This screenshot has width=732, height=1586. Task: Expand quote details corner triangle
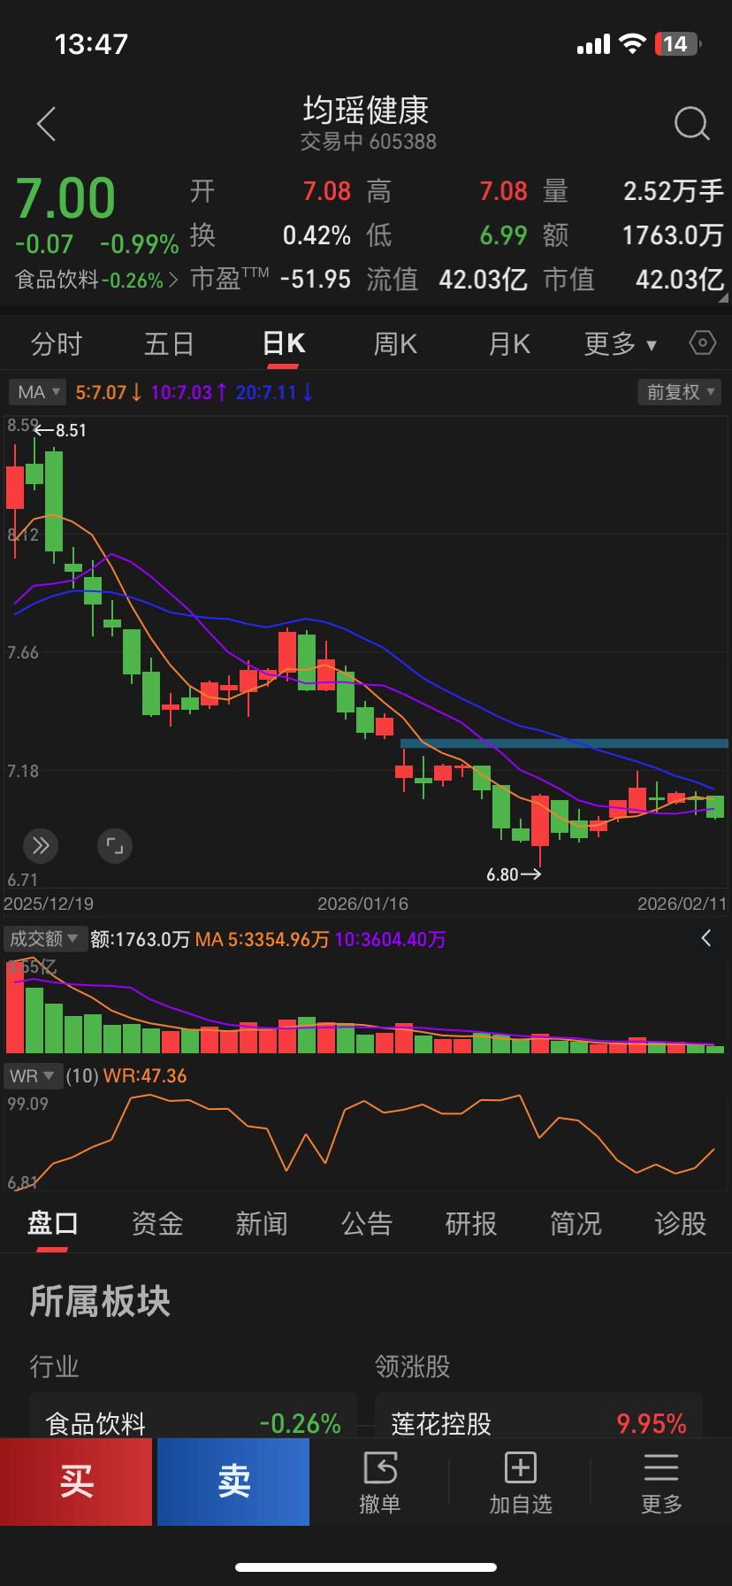coord(723,298)
